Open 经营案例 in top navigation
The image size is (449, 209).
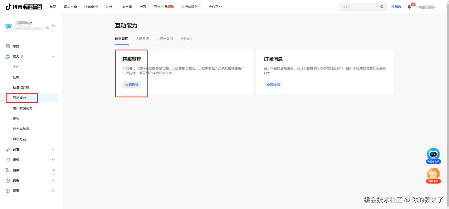click(91, 7)
